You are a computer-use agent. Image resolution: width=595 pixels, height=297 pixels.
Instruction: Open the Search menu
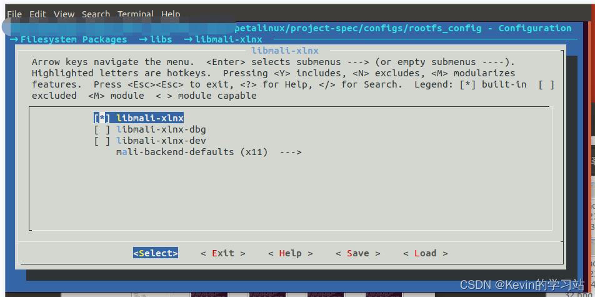96,14
